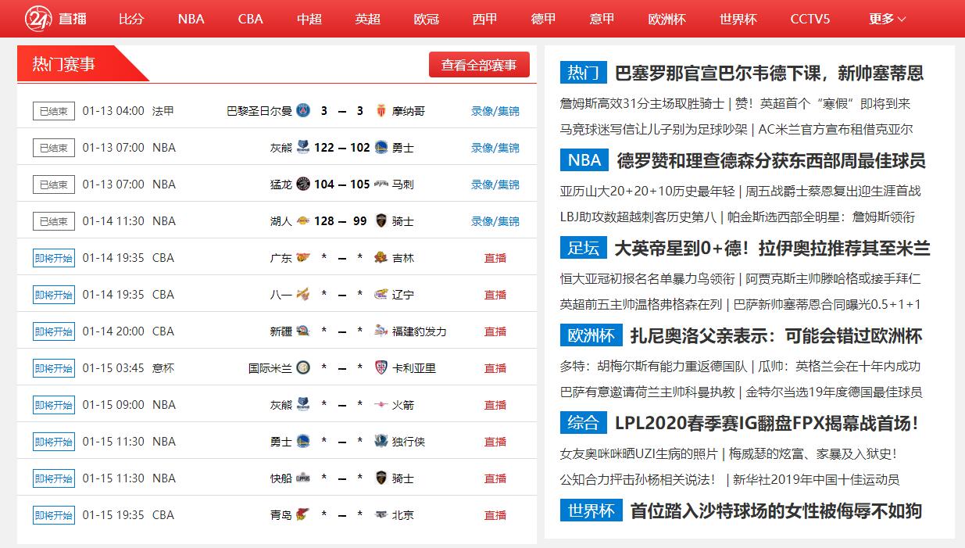
Task: Open 直播 link for 快船 vs 骑士
Action: (495, 478)
